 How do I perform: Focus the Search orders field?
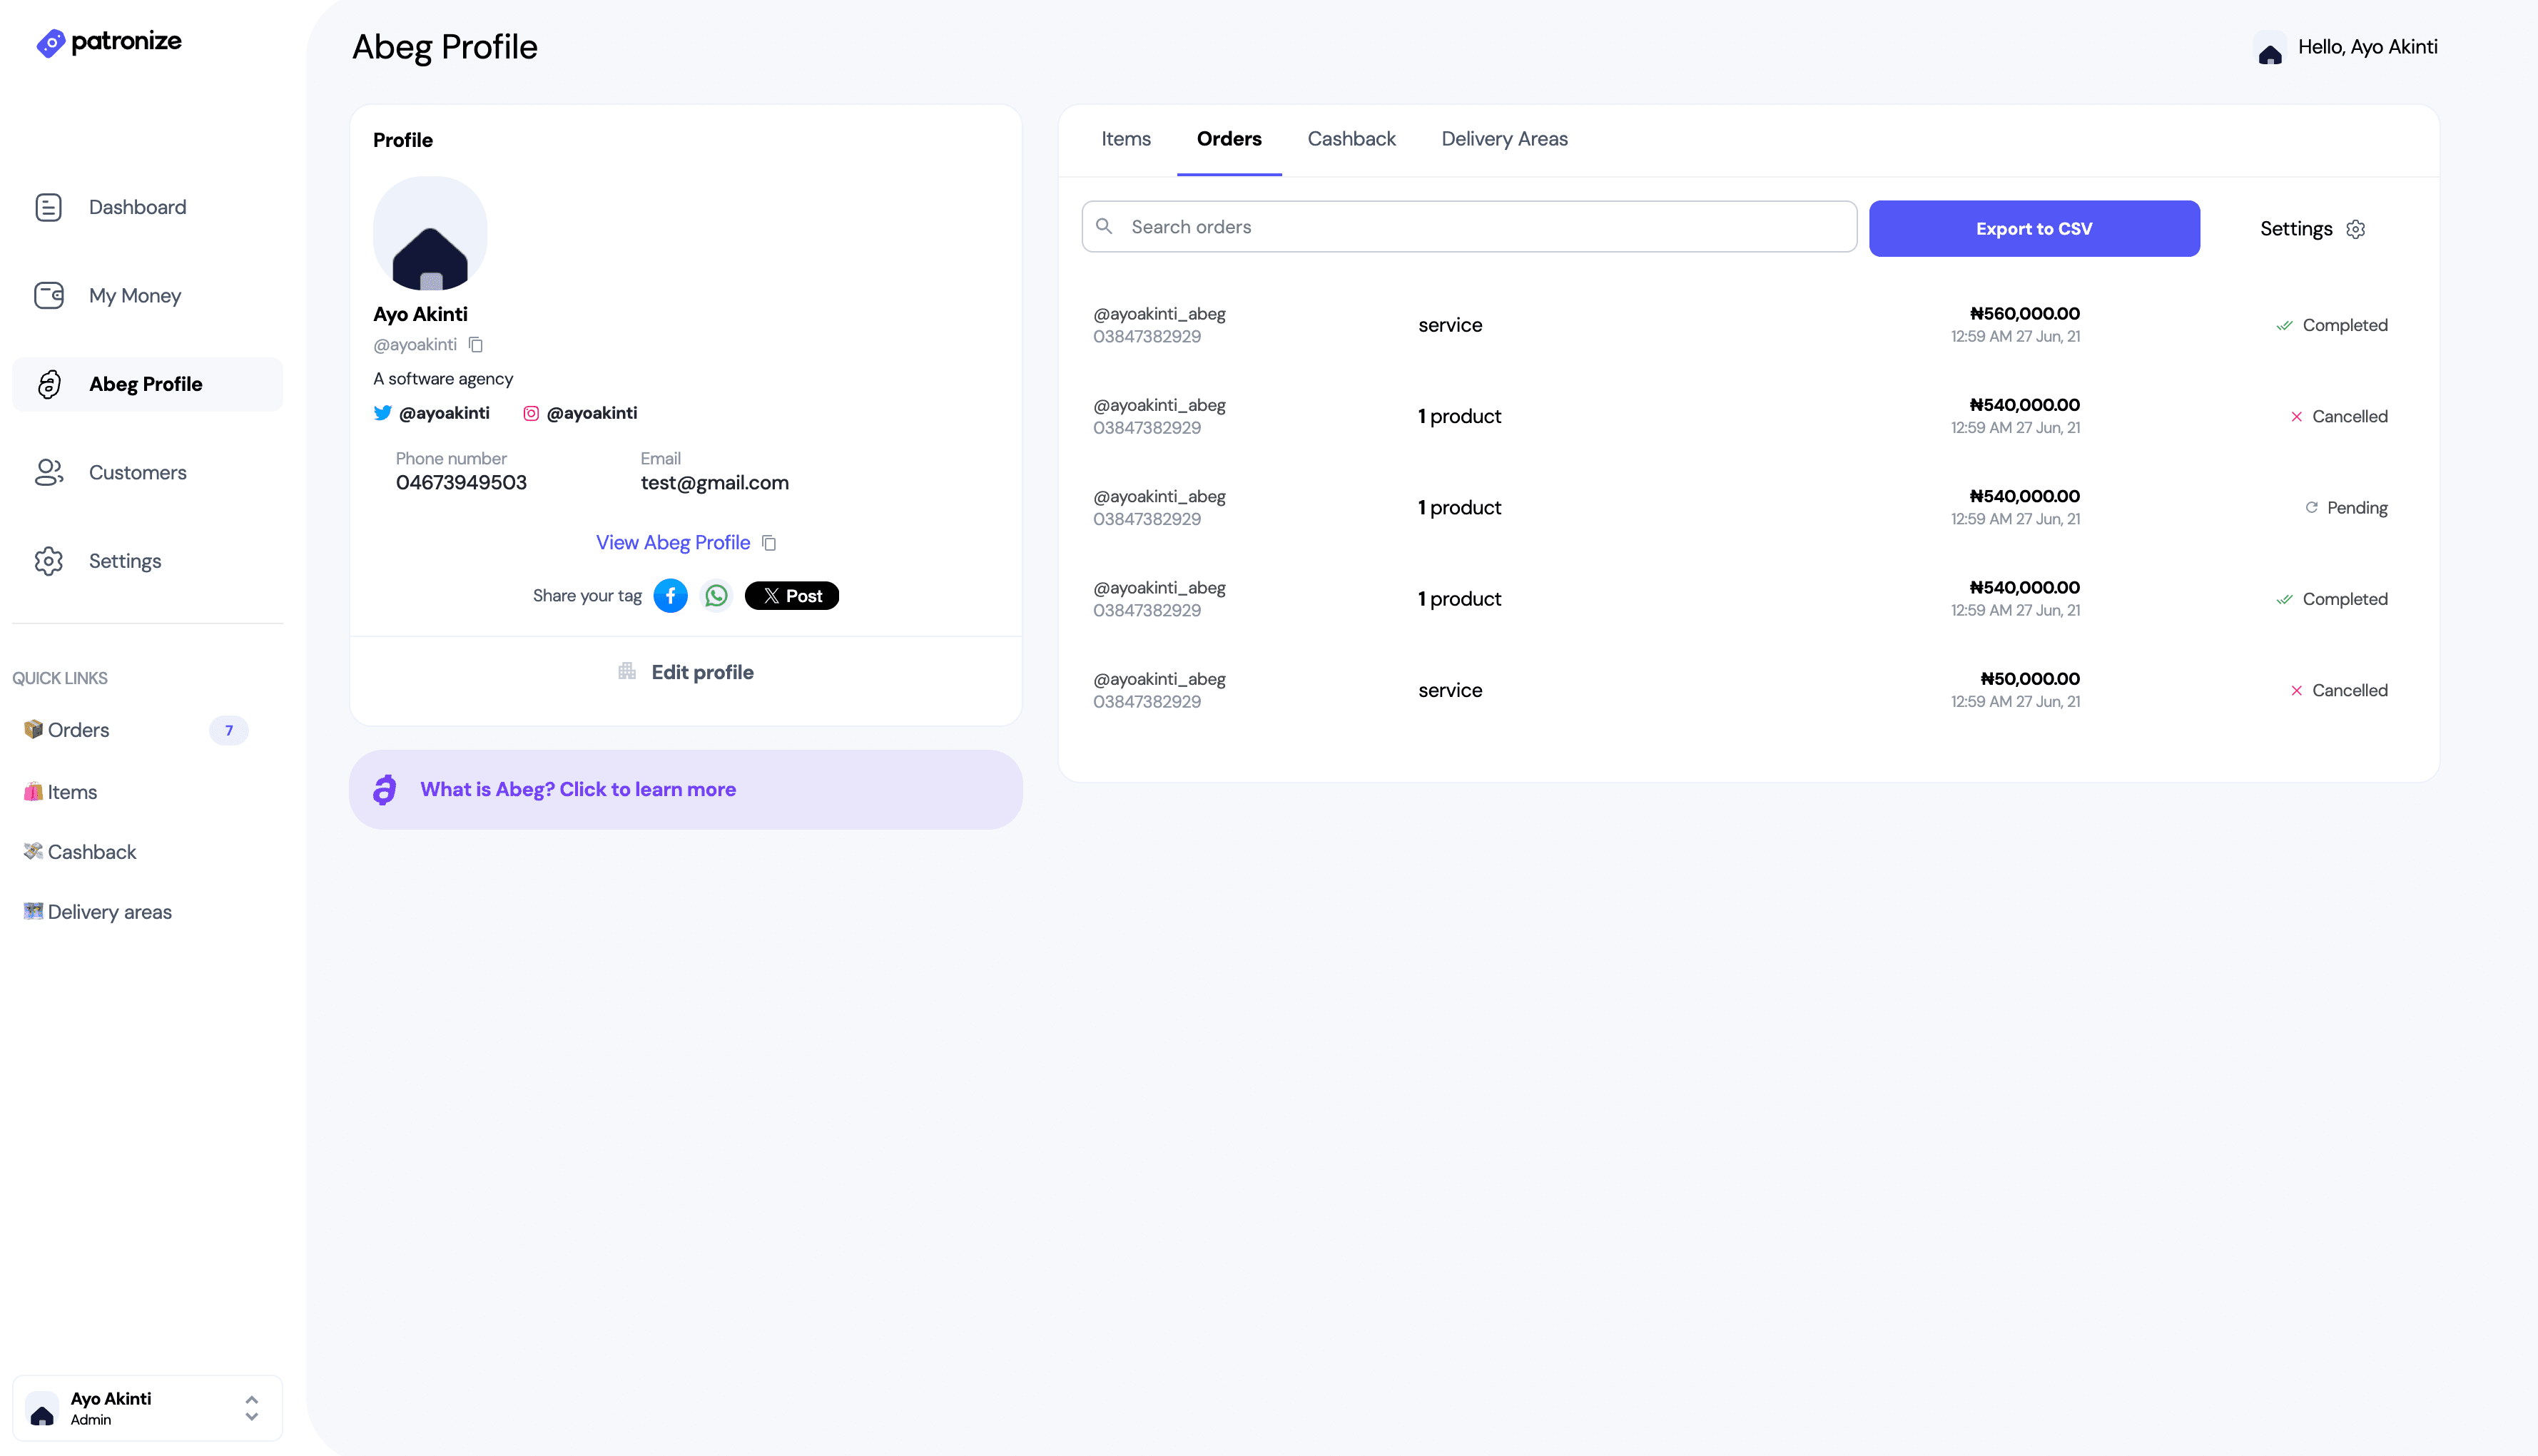pos(1469,227)
